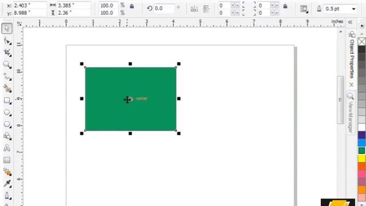
Task: Click the bottom-right selection handle
Action: pyautogui.click(x=179, y=133)
